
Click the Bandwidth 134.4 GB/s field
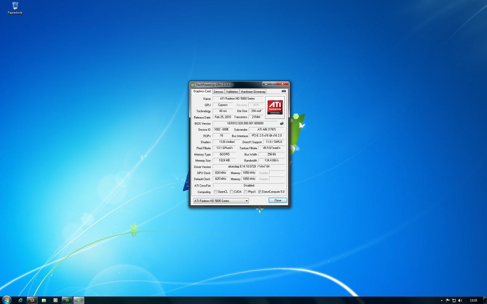[x=272, y=161]
